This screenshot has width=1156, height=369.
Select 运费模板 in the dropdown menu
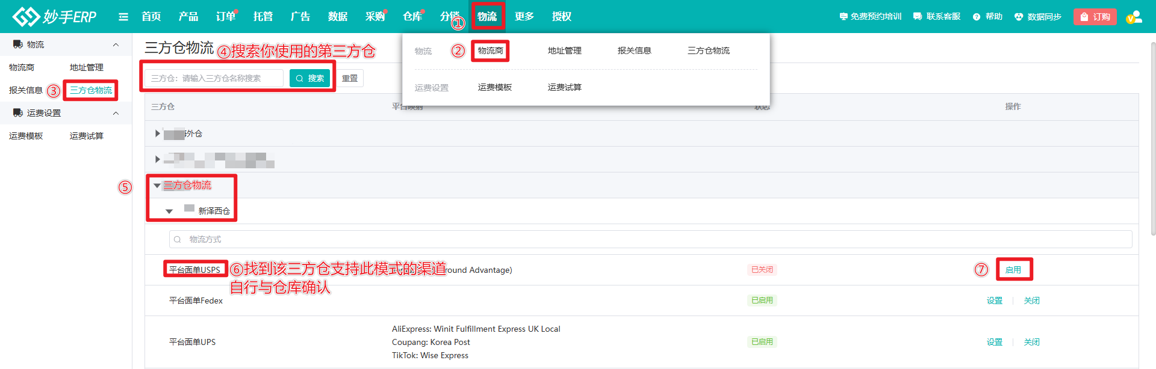pyautogui.click(x=495, y=88)
